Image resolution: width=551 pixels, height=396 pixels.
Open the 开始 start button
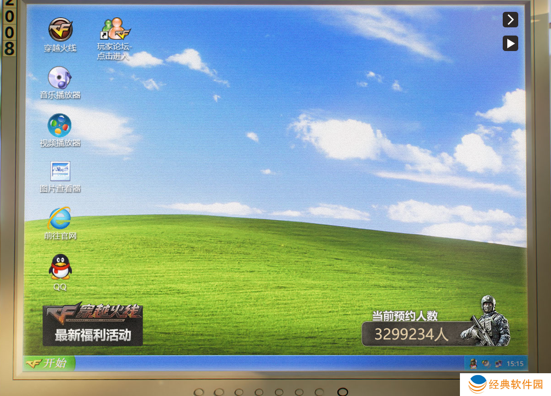[x=49, y=363]
